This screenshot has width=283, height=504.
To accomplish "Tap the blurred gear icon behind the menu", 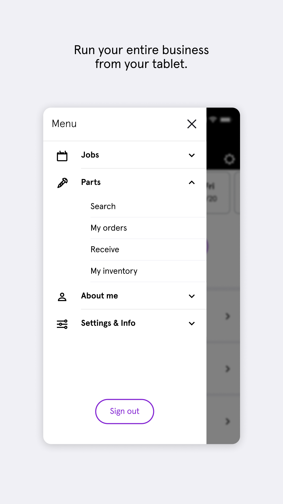I will pyautogui.click(x=229, y=159).
